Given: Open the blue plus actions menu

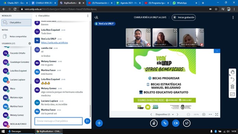Looking at the screenshot, I should [99, 123].
